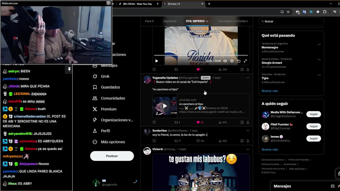The width and height of the screenshot is (340, 191).
Task: Share the Yugansito Updates post
Action: pos(248,122)
